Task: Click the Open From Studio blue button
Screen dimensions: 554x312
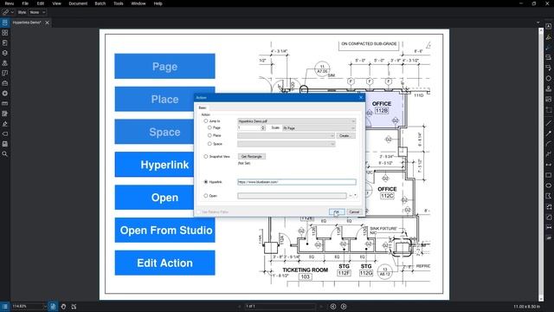Action: 165,231
